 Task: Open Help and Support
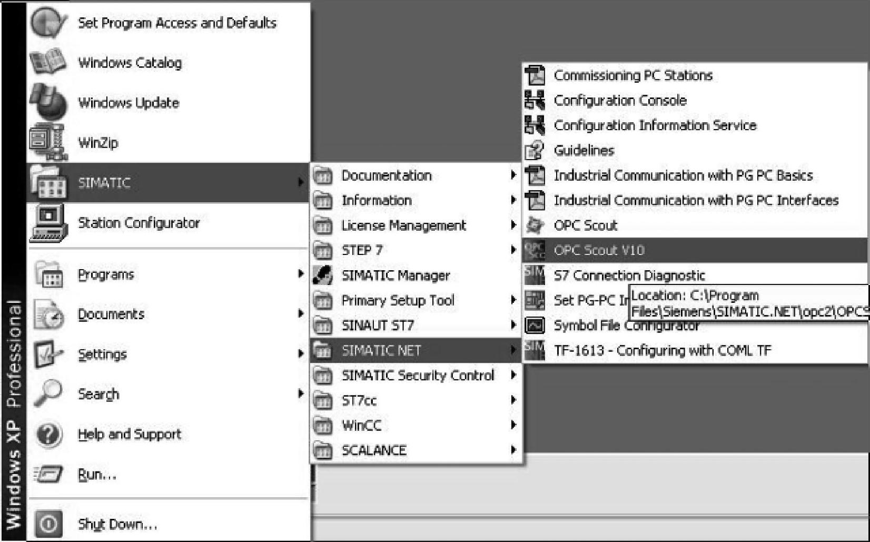tap(168, 434)
